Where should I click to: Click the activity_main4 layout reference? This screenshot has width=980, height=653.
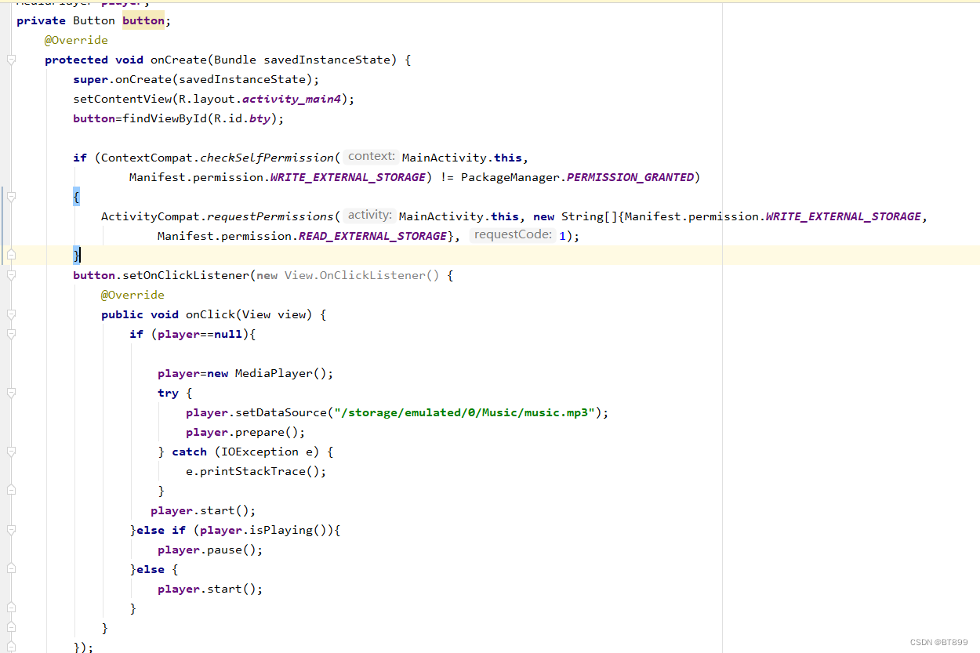coord(292,98)
